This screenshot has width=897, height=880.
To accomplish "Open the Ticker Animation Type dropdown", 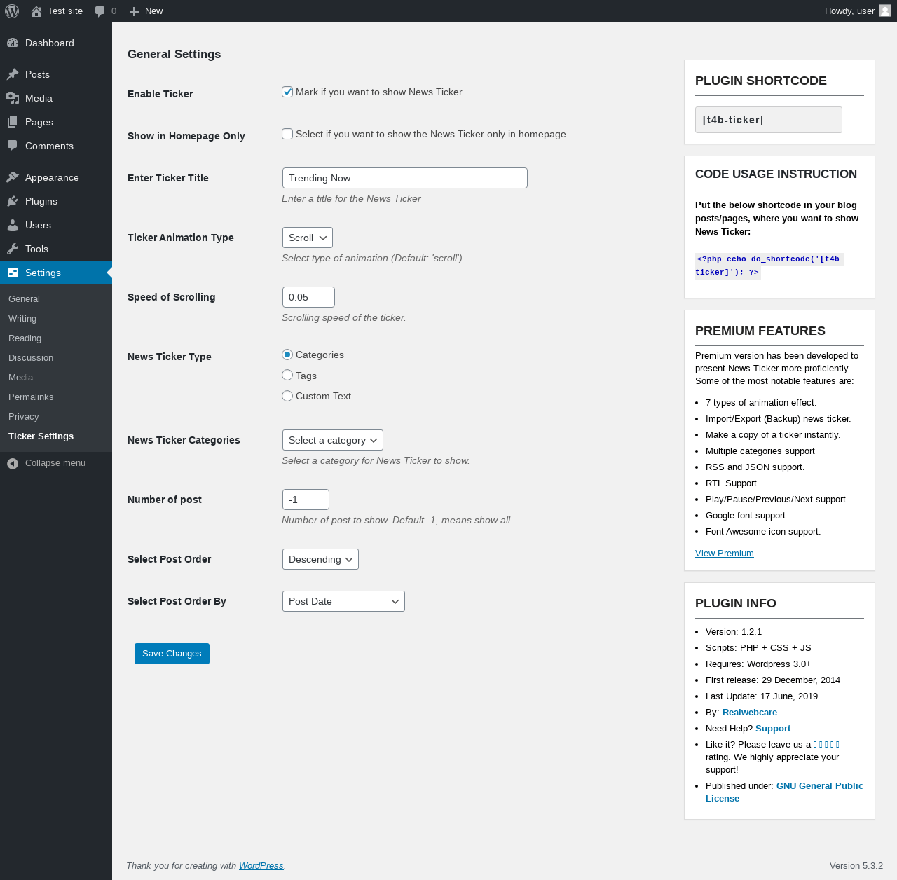I will tap(307, 238).
